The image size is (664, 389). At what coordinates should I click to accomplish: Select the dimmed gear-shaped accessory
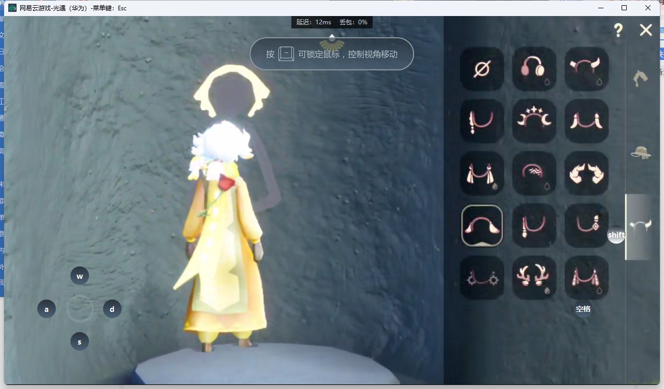click(482, 278)
